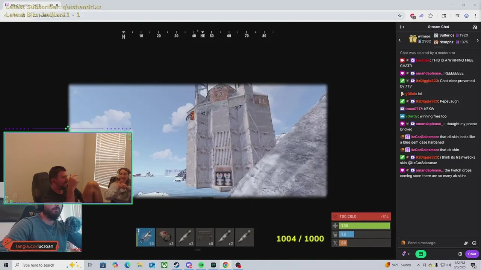The width and height of the screenshot is (481, 270).
Task: Open Sulferics gifter entry
Action: point(451,35)
